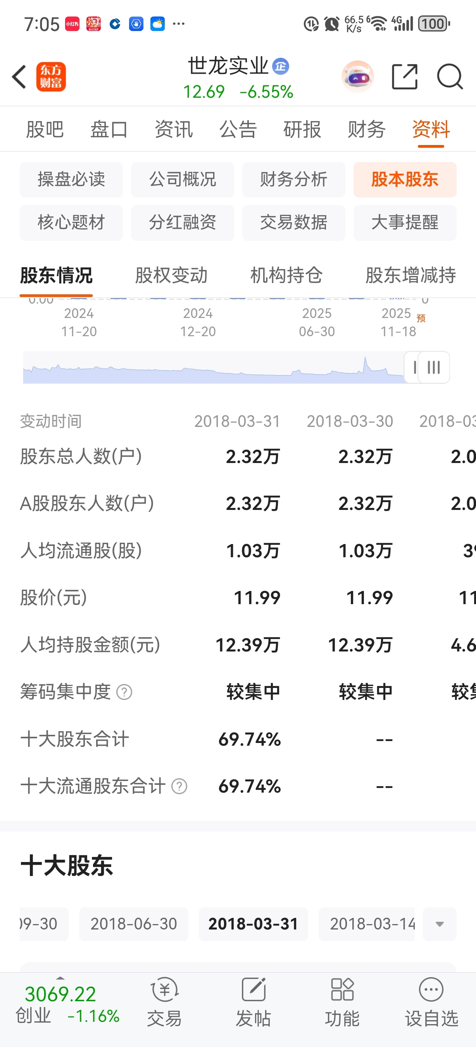Open the 东方财富 logo home icon
This screenshot has width=476, height=1047.
[51, 76]
